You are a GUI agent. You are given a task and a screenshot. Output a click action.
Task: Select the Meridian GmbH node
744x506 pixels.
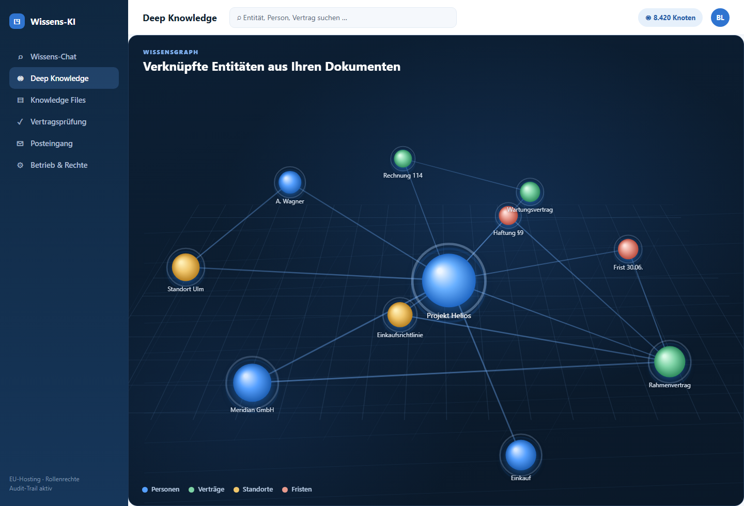tap(252, 383)
